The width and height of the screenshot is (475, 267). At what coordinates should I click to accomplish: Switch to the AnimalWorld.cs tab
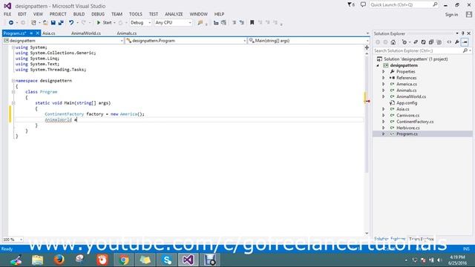(86, 33)
